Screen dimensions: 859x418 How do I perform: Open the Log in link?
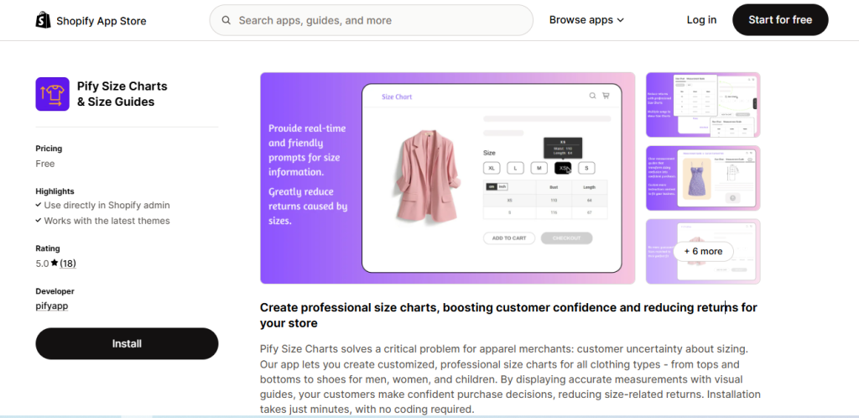[701, 20]
